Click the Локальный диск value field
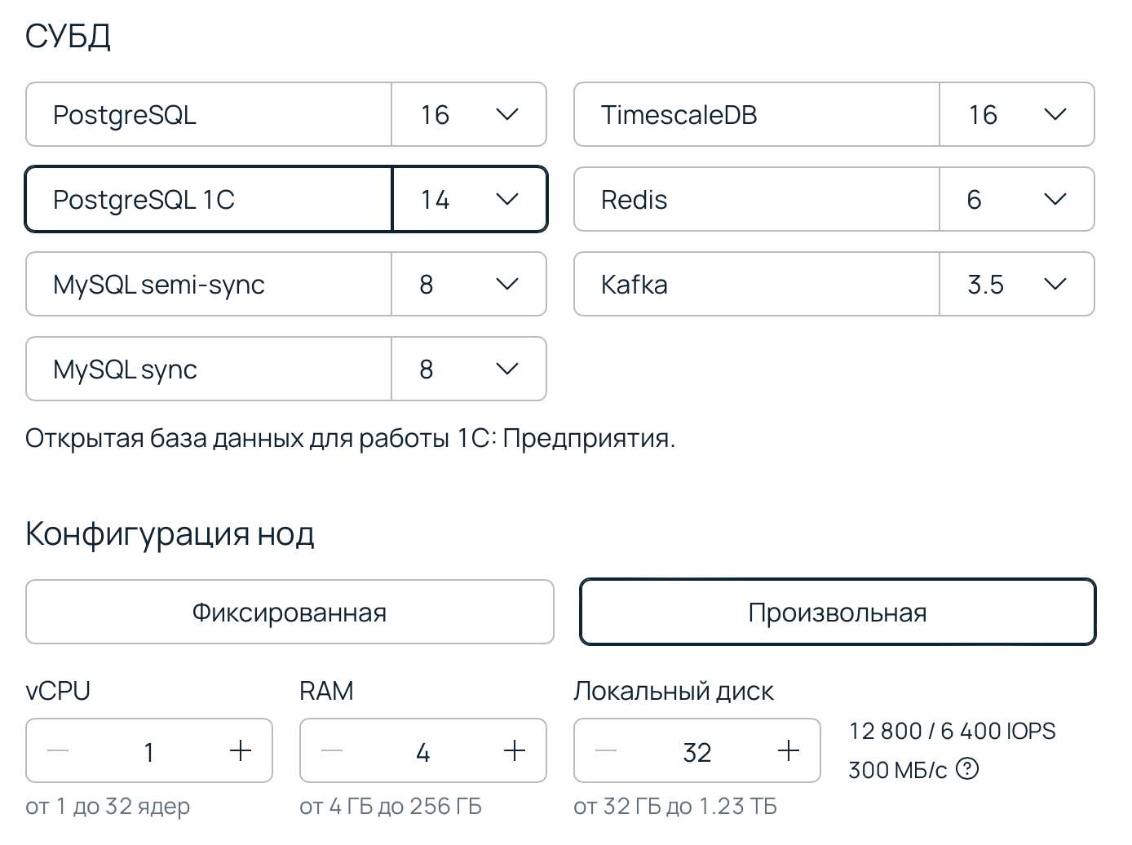 (x=697, y=751)
